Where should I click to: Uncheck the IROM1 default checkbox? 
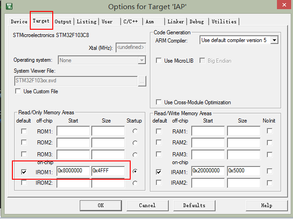coord(24,171)
